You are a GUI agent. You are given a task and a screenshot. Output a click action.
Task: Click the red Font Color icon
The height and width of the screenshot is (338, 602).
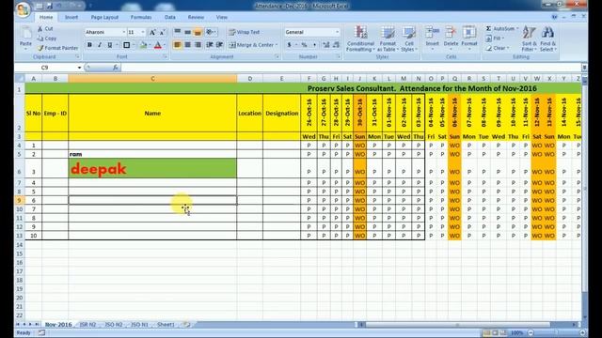158,45
